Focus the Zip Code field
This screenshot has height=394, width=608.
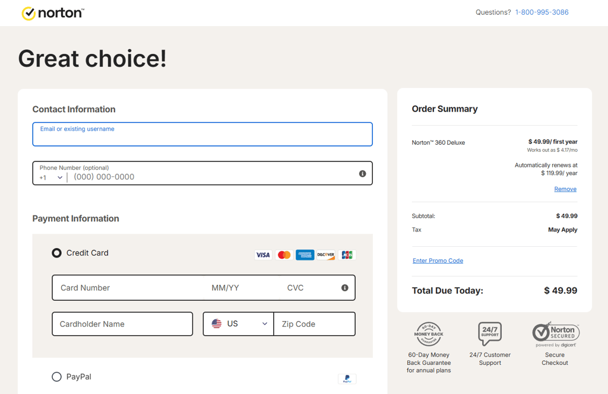coord(315,324)
